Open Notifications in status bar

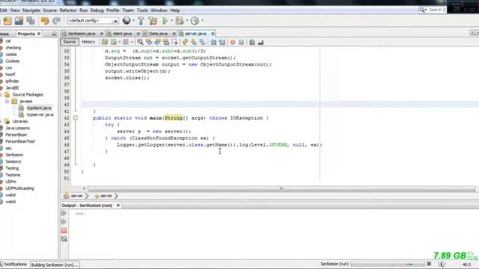(x=13, y=265)
